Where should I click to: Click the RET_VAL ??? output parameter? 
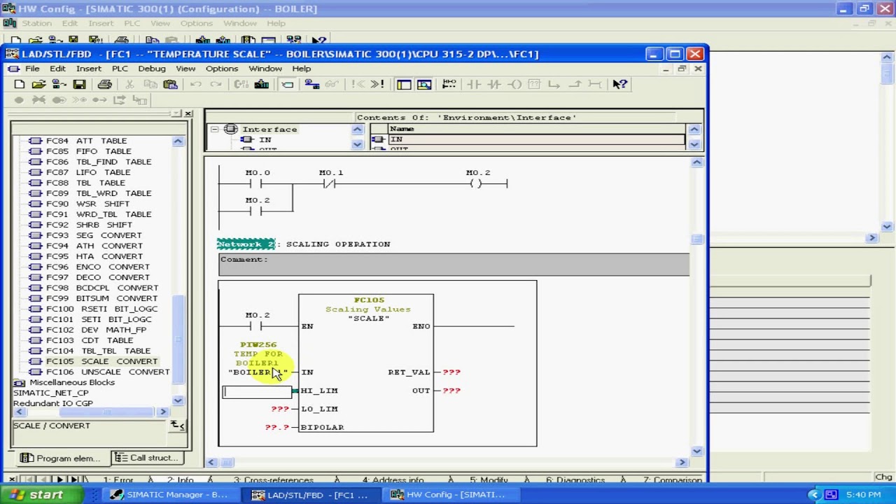click(x=451, y=372)
